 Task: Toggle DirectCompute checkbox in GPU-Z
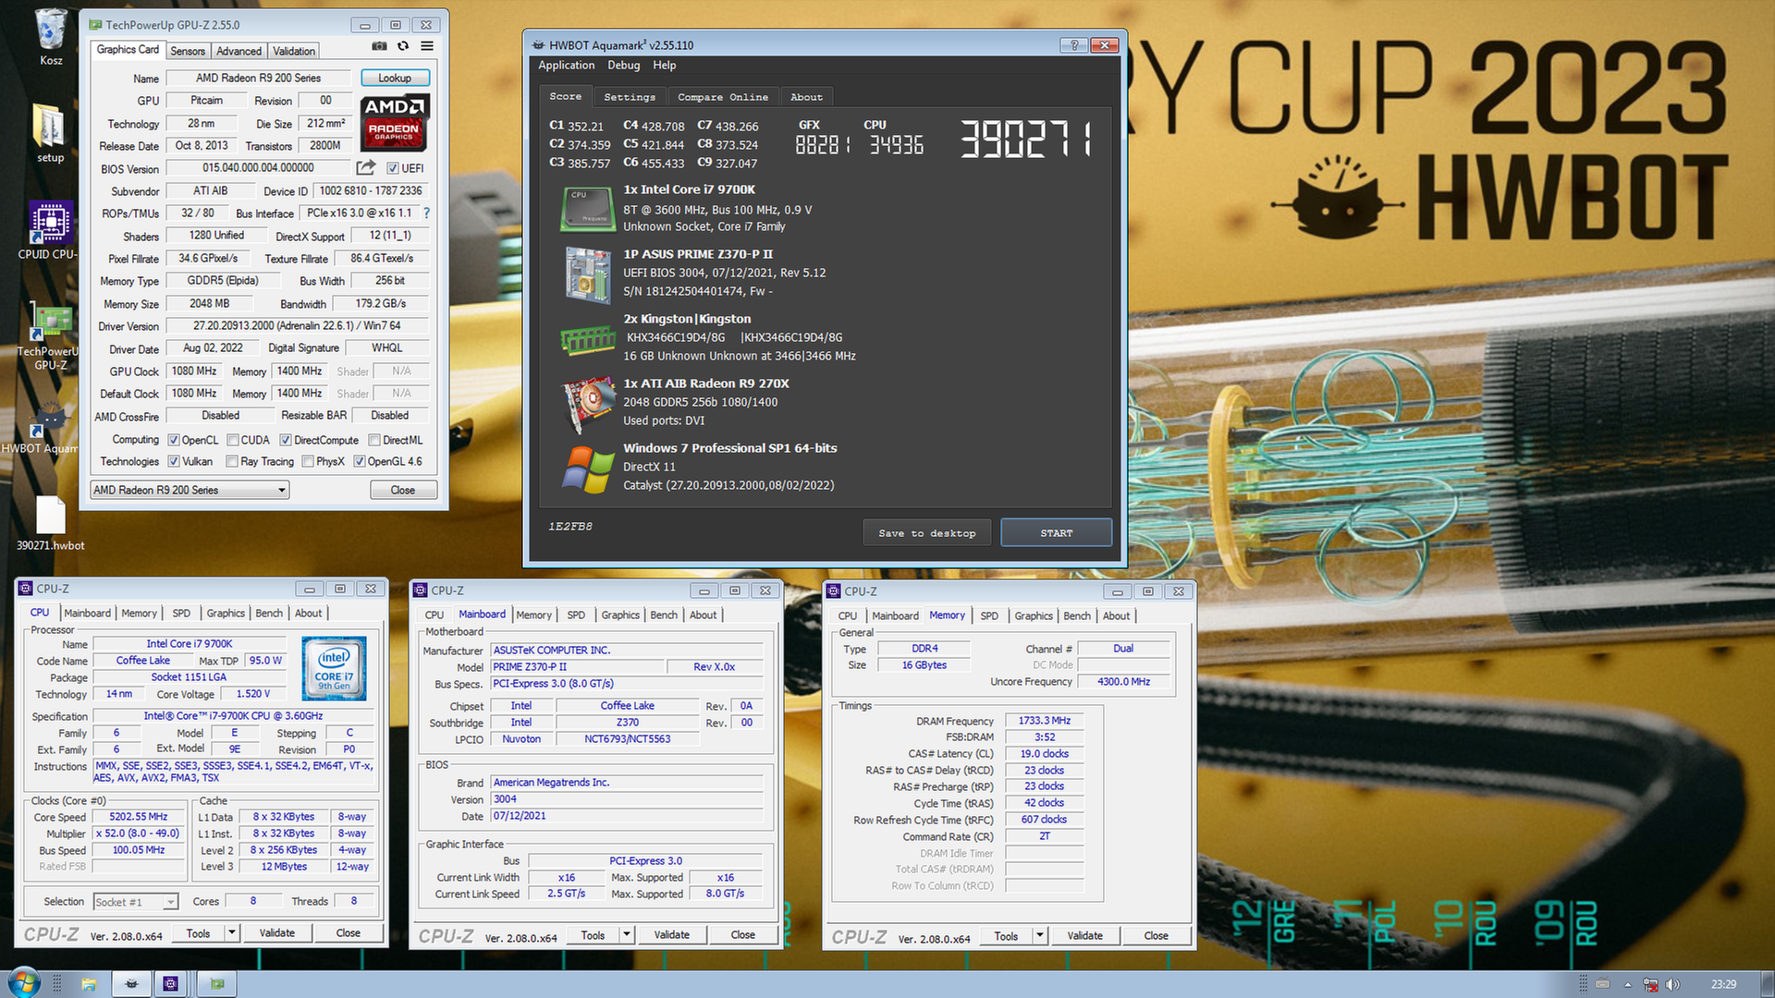(x=286, y=440)
